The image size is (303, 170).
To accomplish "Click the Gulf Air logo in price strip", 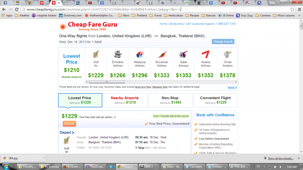I will pyautogui.click(x=96, y=54).
